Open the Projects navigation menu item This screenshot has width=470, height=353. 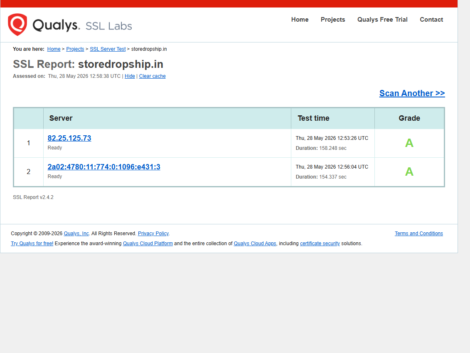333,20
